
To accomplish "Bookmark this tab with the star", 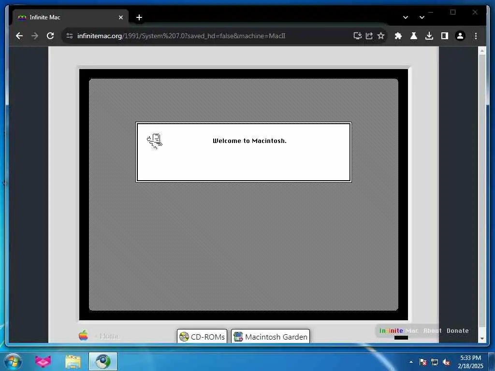I will click(381, 36).
